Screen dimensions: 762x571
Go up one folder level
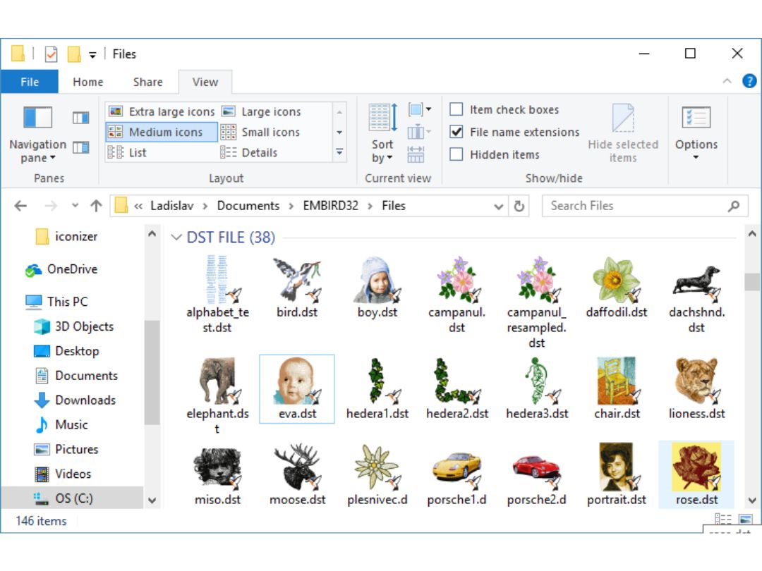(96, 206)
